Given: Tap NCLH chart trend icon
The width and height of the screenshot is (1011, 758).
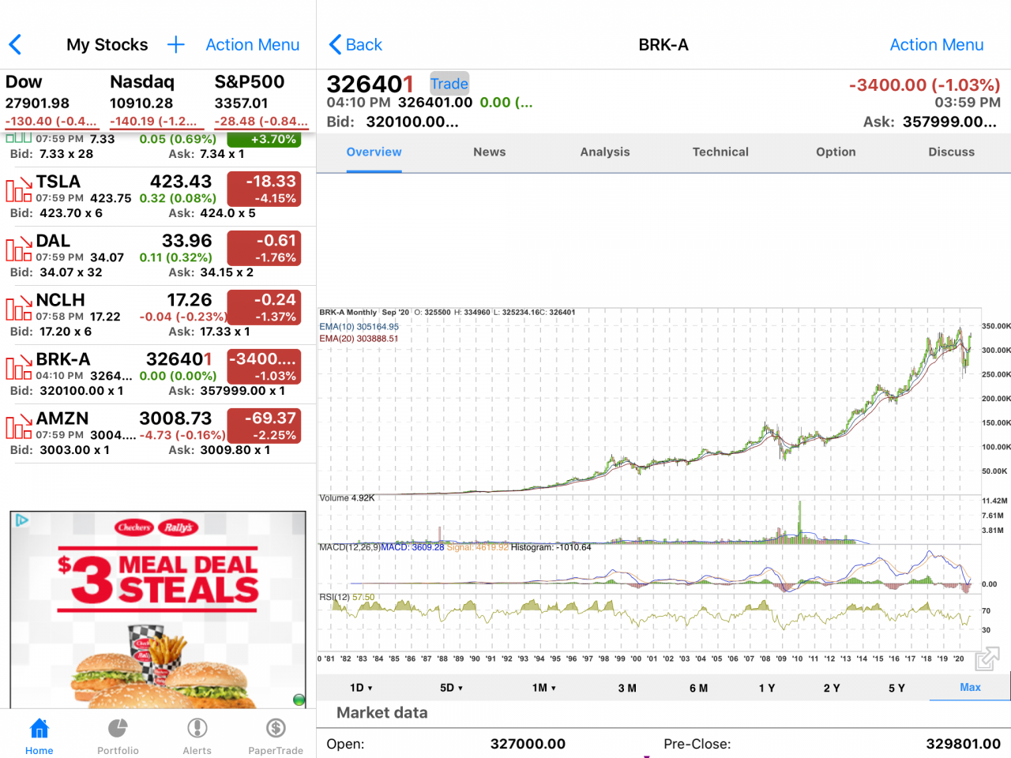Looking at the screenshot, I should click(19, 308).
